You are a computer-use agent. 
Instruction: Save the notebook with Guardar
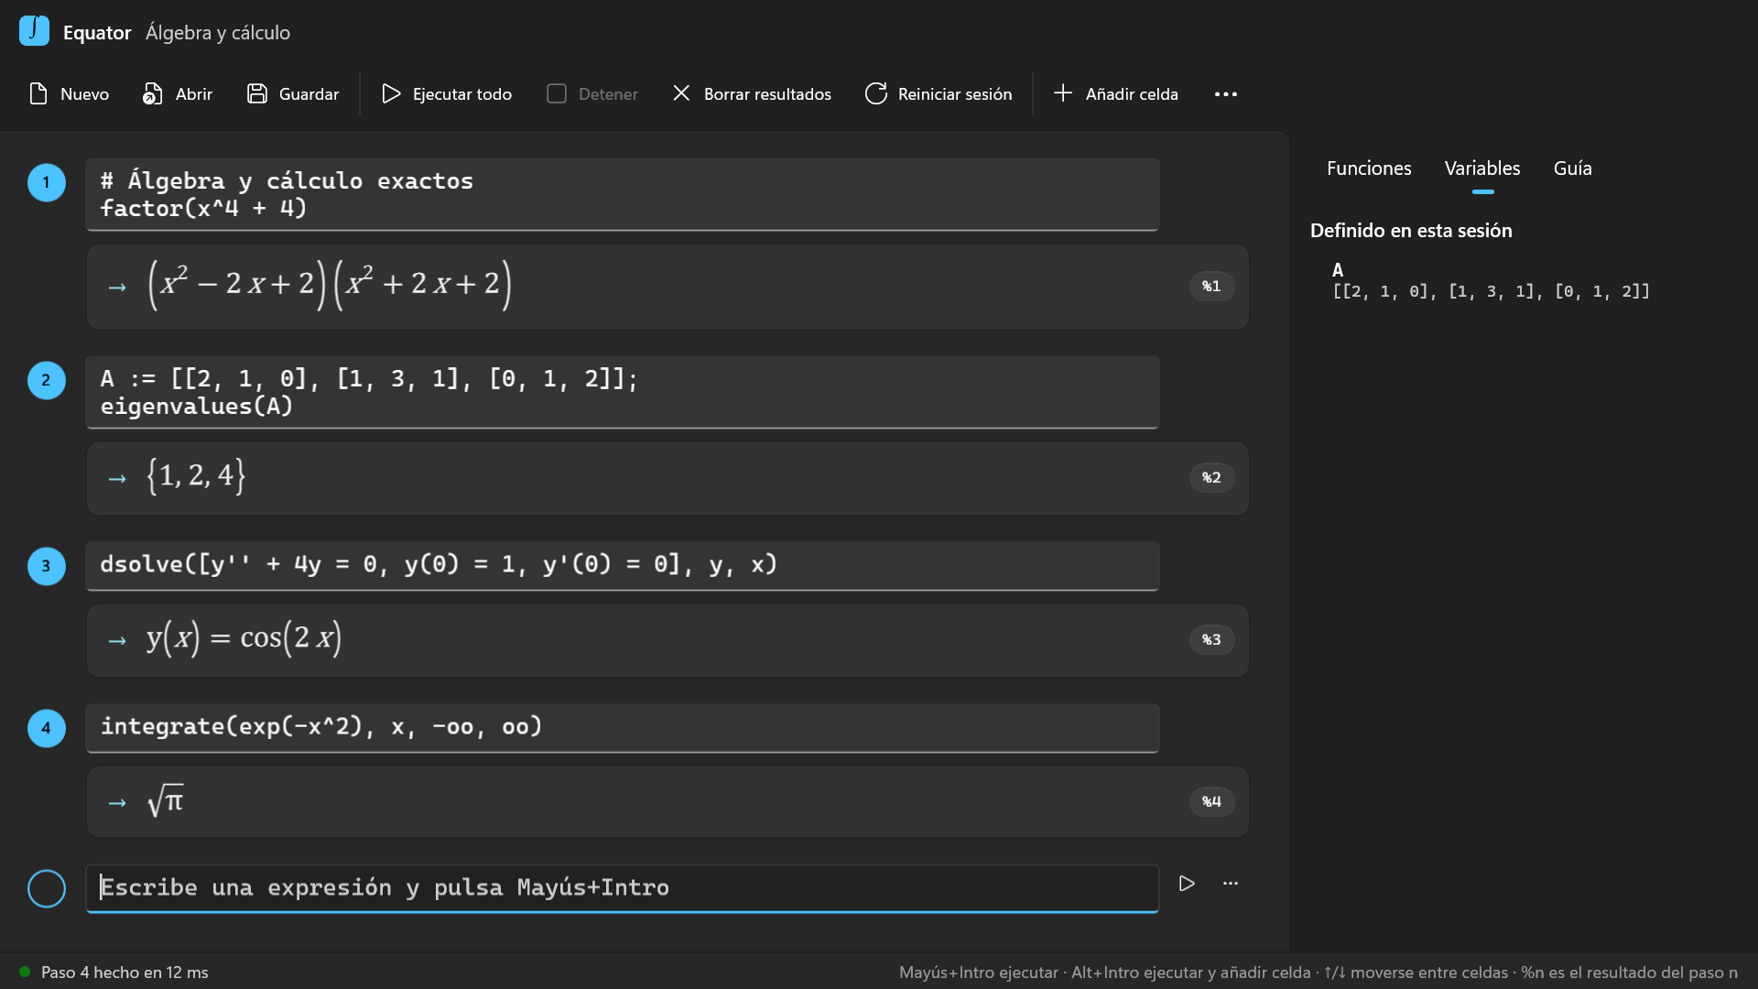(x=293, y=93)
